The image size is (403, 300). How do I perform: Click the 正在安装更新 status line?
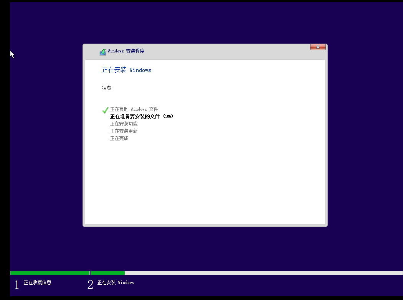(124, 131)
